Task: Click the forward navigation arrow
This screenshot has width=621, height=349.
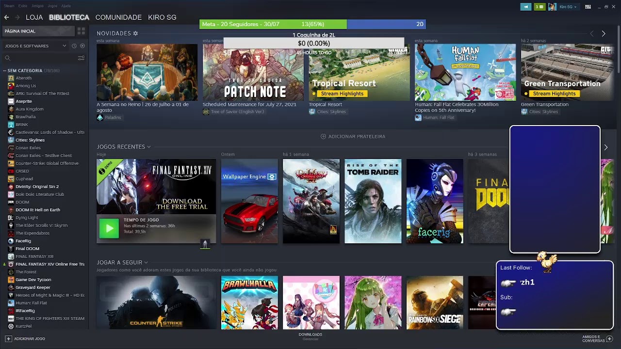Action: point(17,17)
